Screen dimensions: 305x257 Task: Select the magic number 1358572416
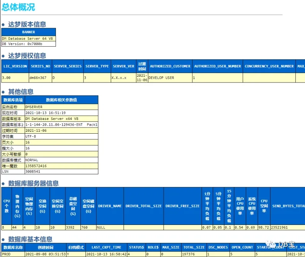(61, 166)
